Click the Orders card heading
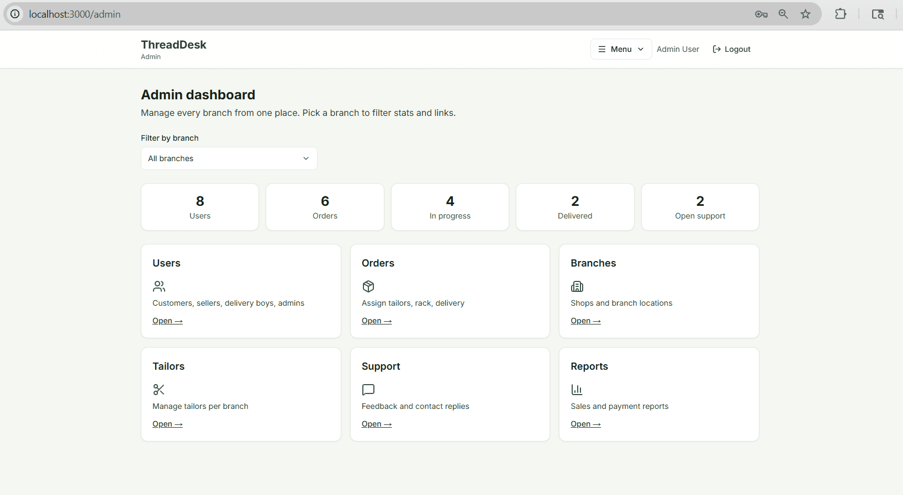 378,263
